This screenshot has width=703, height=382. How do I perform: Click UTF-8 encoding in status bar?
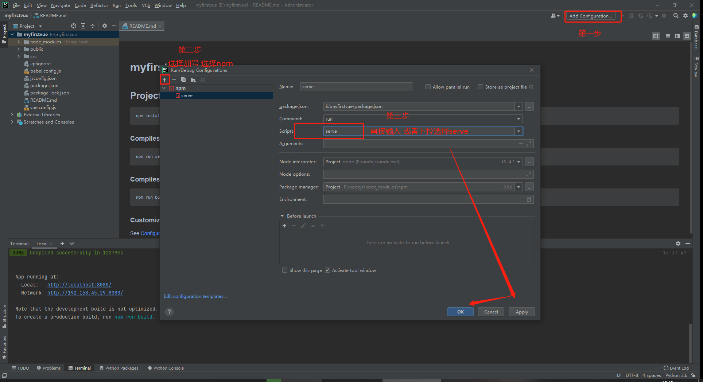click(632, 375)
